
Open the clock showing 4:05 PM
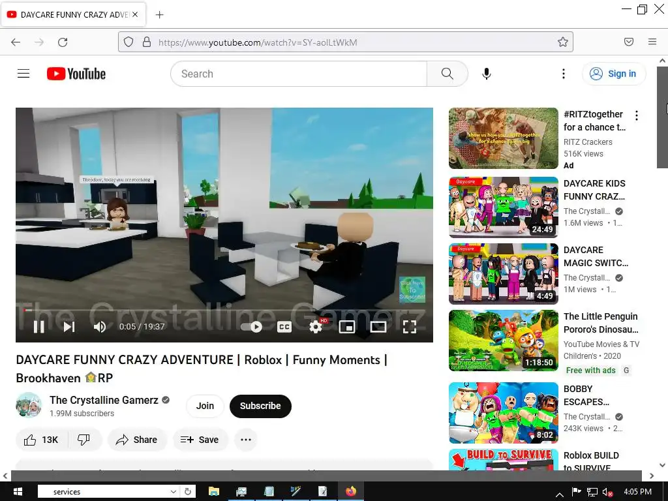(x=638, y=492)
